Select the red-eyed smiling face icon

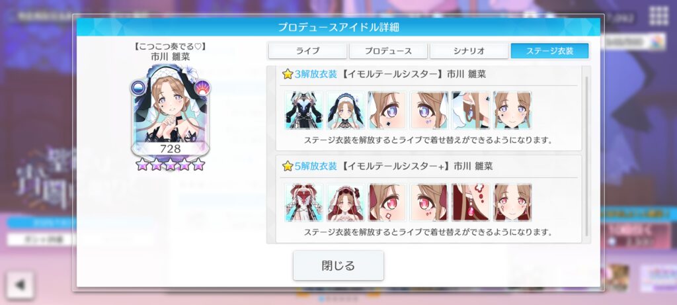point(513,202)
